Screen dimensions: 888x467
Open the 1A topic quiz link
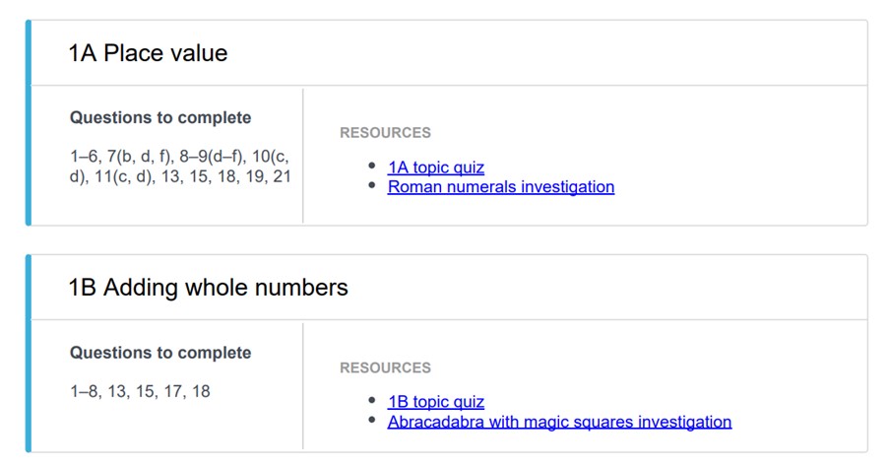(x=435, y=167)
